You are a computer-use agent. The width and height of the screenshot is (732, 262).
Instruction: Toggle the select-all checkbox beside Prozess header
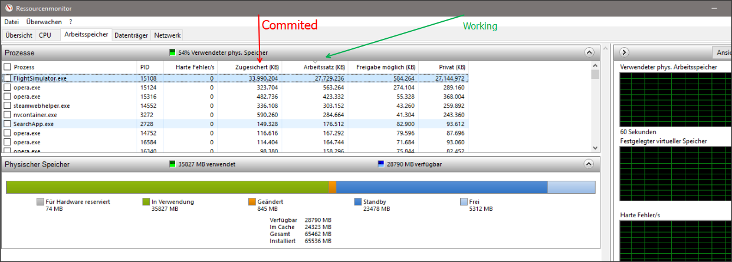point(8,67)
